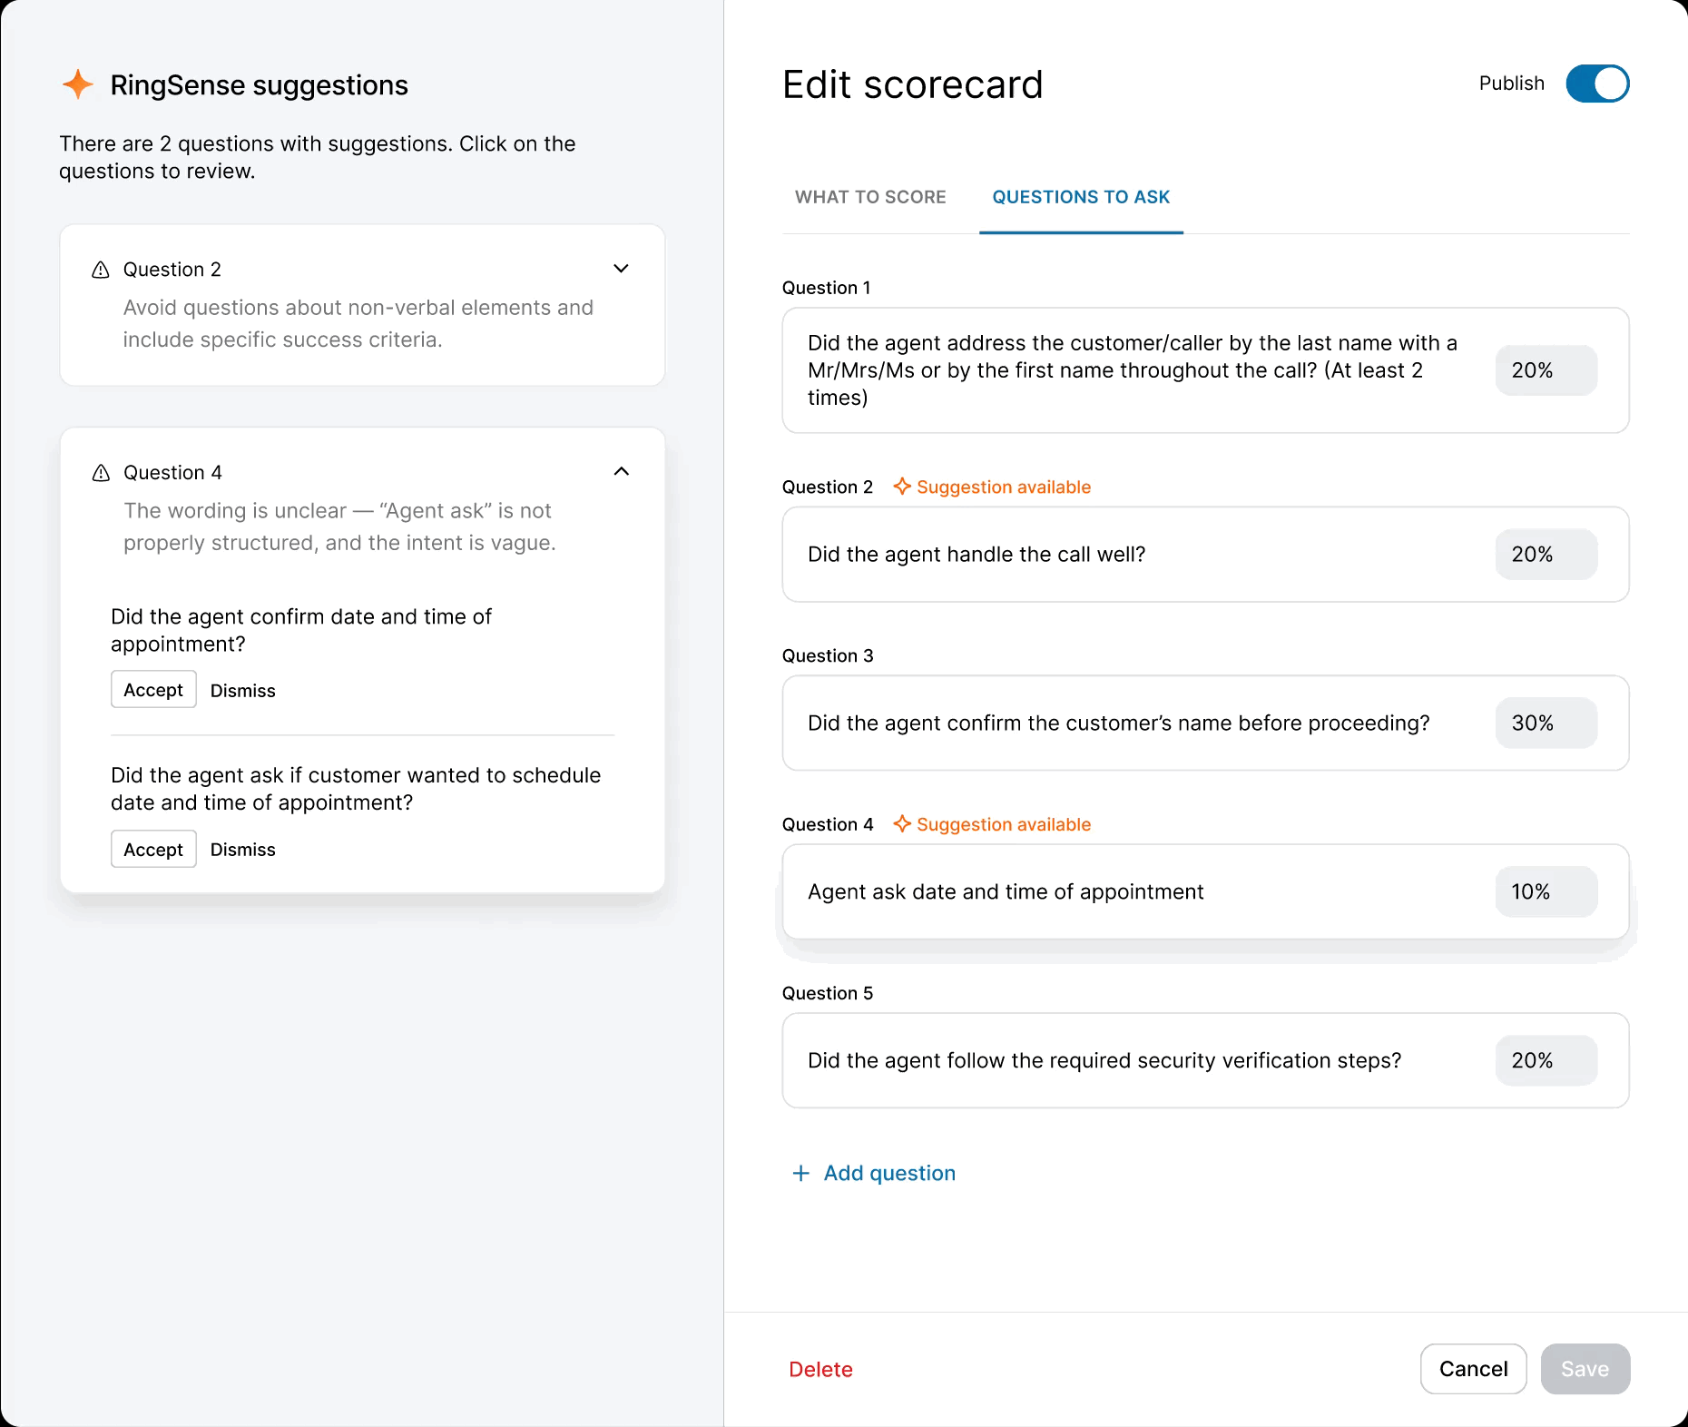Toggle the Publish switch off
Image resolution: width=1688 pixels, height=1427 pixels.
1597,84
